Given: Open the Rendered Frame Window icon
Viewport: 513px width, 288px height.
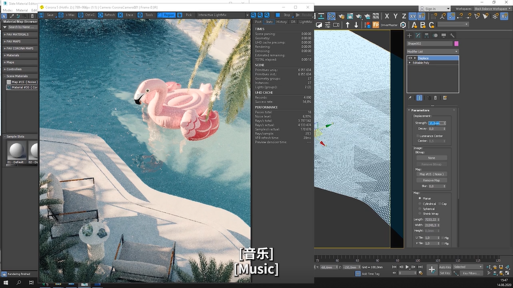Looking at the screenshot, I should coord(350,16).
